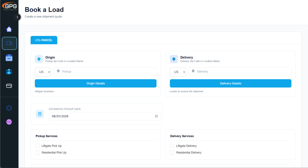This screenshot has width=308, height=168.
Task: Open calendar picker in pickup date field
Action: point(156,116)
